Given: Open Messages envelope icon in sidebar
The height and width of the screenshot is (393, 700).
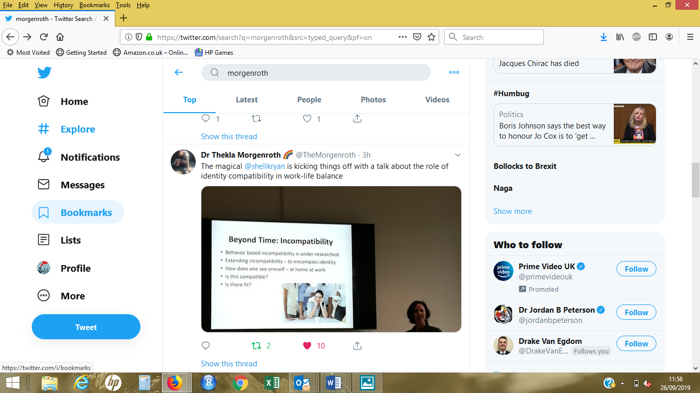Looking at the screenshot, I should (44, 185).
